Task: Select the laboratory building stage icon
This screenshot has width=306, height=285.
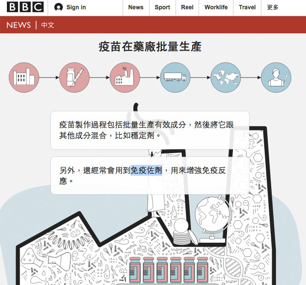Action: click(24, 78)
